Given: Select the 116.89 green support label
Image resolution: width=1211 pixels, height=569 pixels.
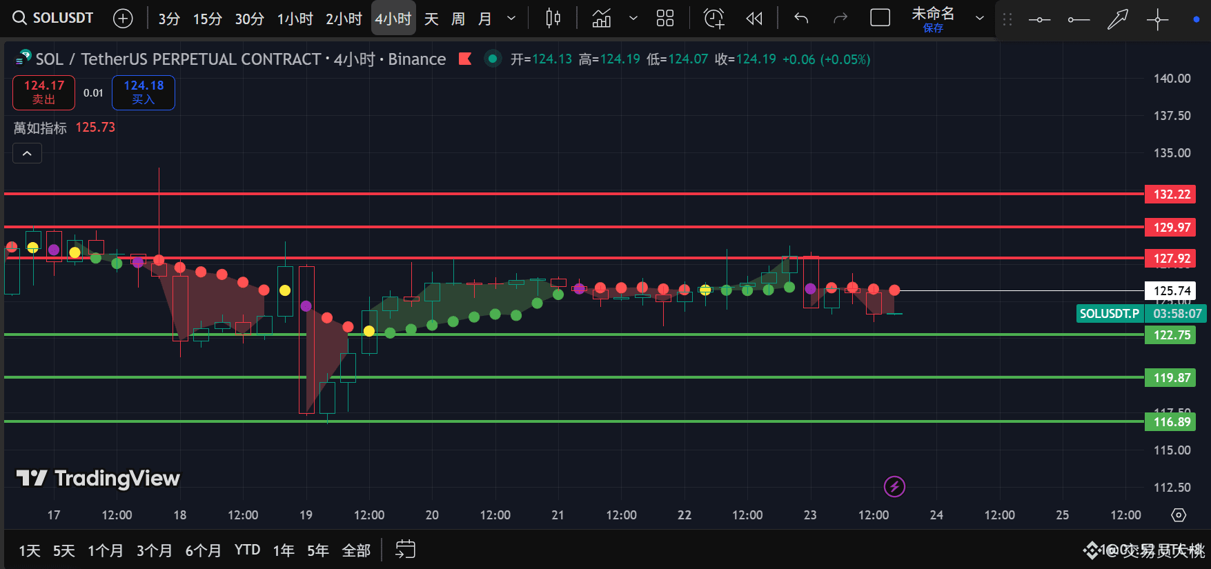Looking at the screenshot, I should pos(1171,422).
